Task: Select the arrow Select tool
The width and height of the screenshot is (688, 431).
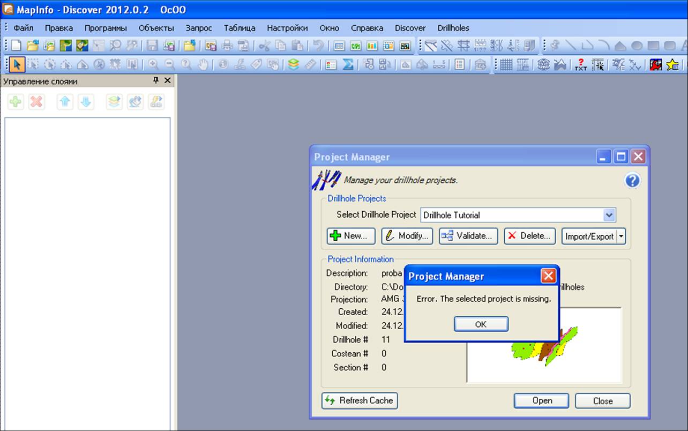Action: pos(17,65)
